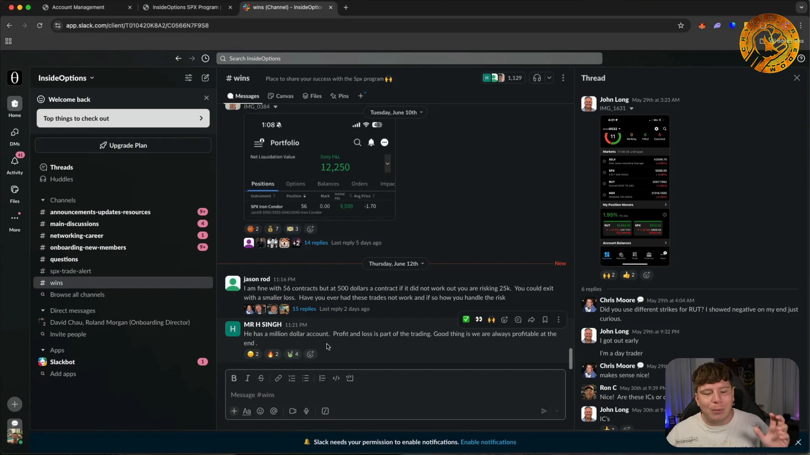The width and height of the screenshot is (810, 455).
Task: Click the Search InsideOptions field
Action: click(409, 59)
